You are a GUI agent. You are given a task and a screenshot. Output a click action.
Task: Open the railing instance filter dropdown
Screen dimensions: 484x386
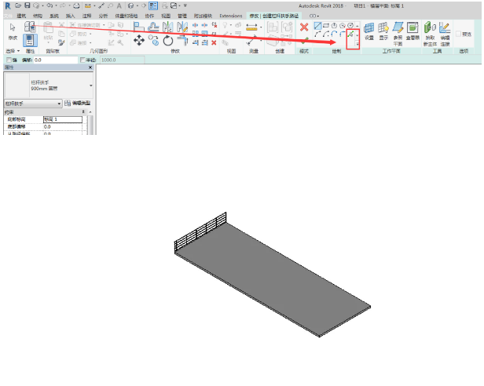pos(58,103)
